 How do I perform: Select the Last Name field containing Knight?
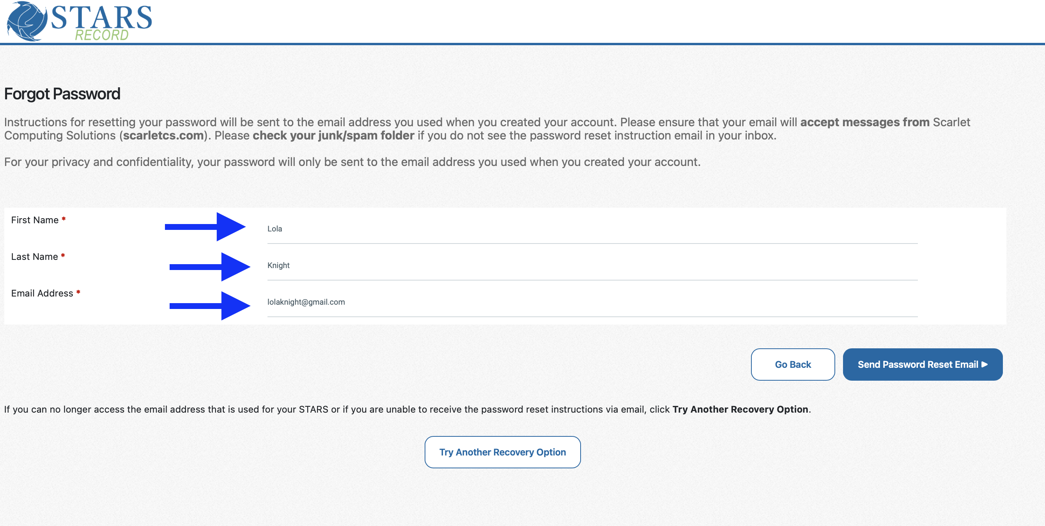click(x=592, y=265)
